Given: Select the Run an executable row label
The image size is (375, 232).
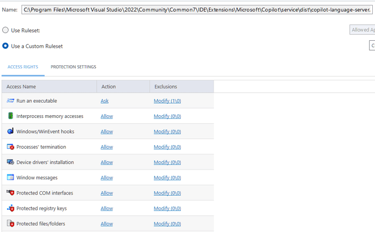Looking at the screenshot, I should [36, 101].
